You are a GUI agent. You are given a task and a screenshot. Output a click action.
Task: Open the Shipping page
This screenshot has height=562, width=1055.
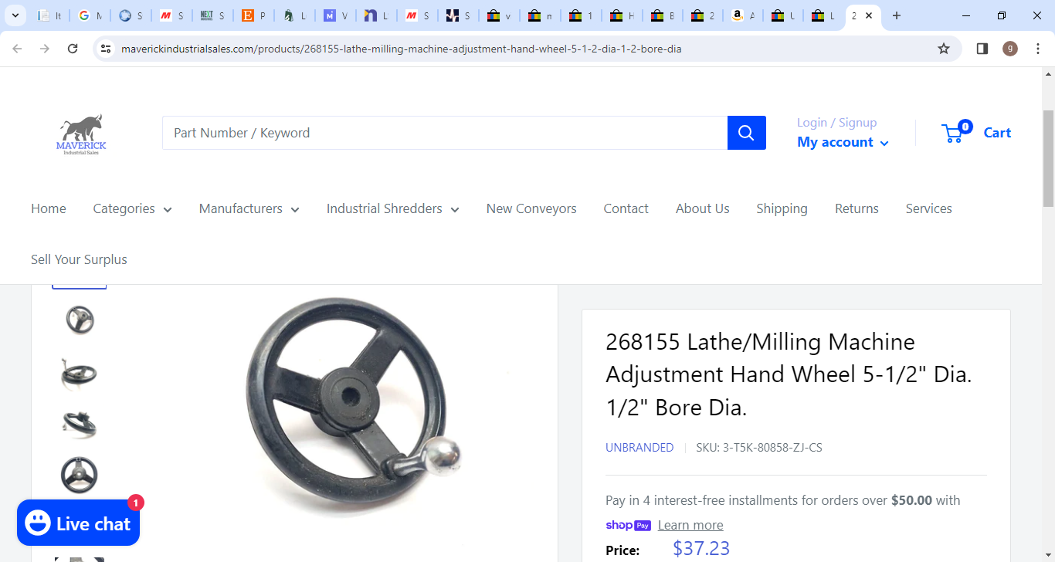(x=782, y=208)
